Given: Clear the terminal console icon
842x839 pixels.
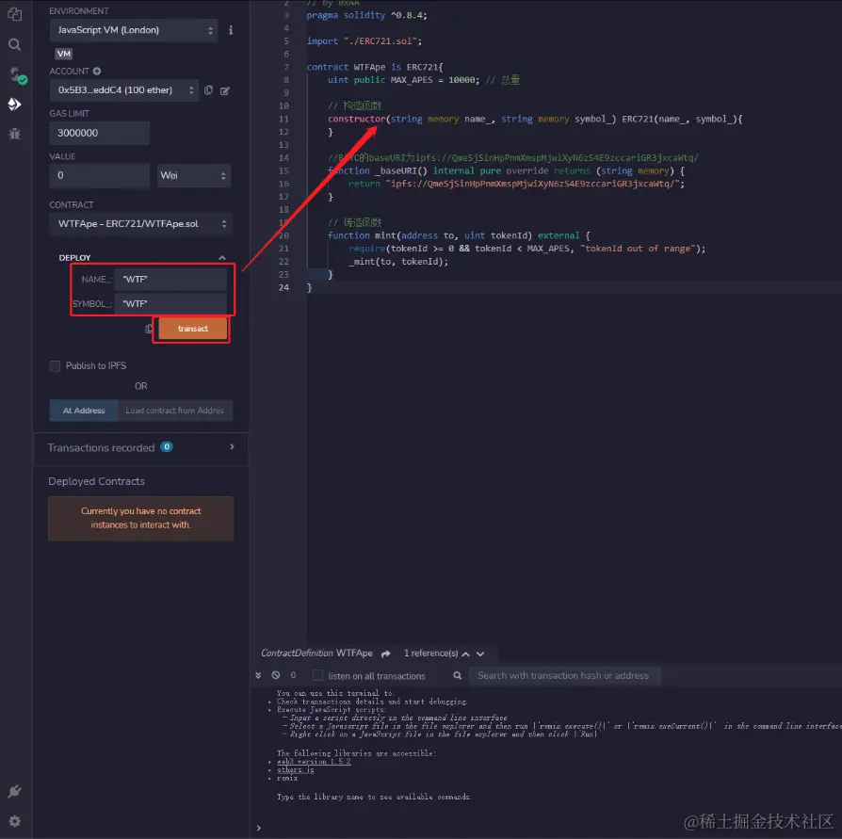Looking at the screenshot, I should point(275,675).
